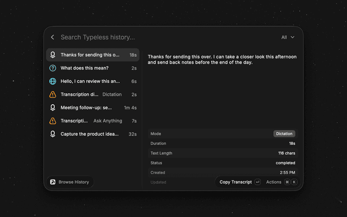Select the warning icon on the Dictation error row

tap(53, 94)
